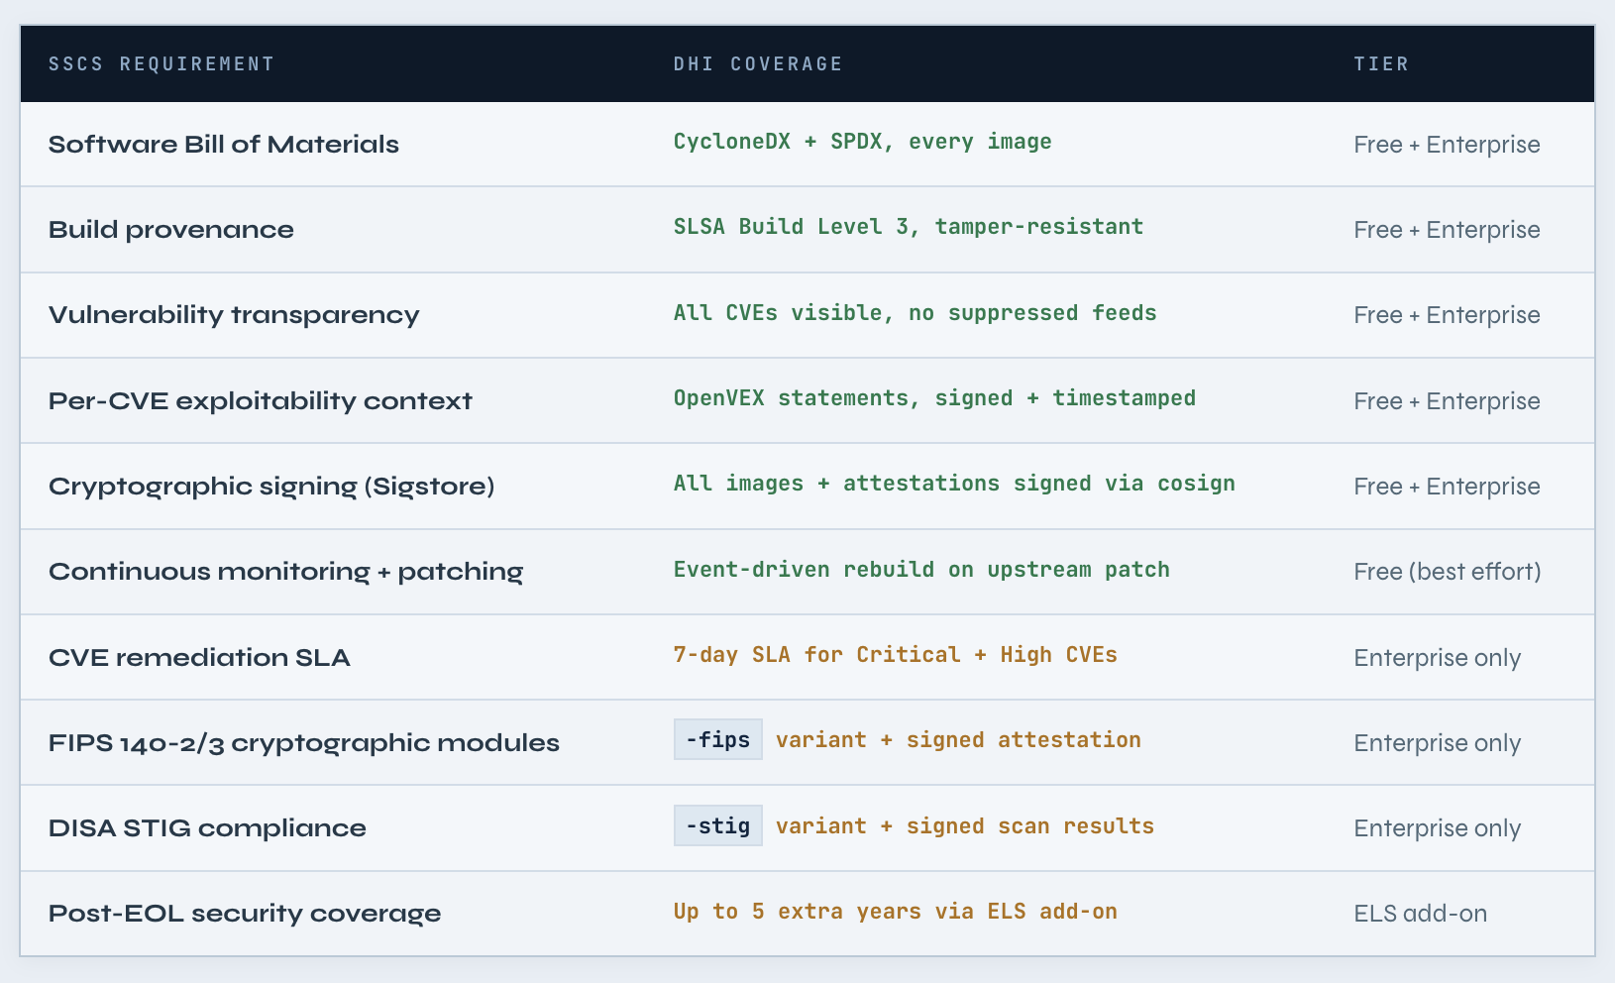This screenshot has height=983, width=1615.
Task: Click the SSCS REQUIREMENT column header
Action: pyautogui.click(x=161, y=64)
